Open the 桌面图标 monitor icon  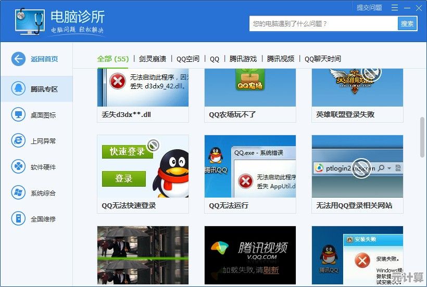coord(18,114)
